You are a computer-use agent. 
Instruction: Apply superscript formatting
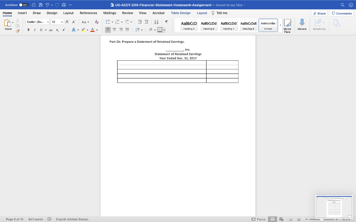[x=64, y=30]
